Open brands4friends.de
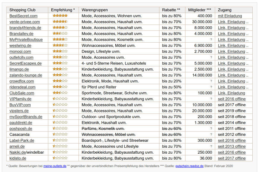Image resolution: width=258 pixels, height=172 pixels. coord(25,28)
